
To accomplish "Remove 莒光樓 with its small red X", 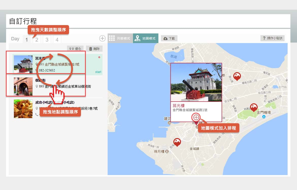I will pyautogui.click(x=99, y=57).
